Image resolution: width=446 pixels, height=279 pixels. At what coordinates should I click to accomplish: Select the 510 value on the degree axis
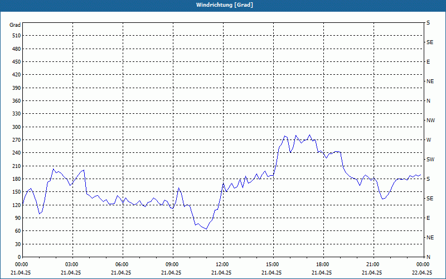(x=17, y=36)
